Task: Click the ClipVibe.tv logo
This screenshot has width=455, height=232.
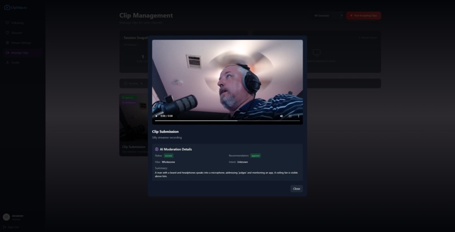Action: point(16,8)
